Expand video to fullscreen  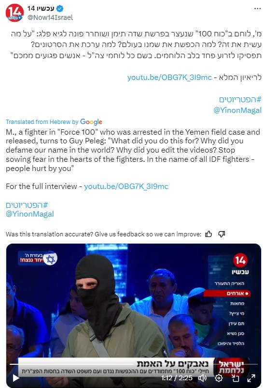pyautogui.click(x=251, y=378)
